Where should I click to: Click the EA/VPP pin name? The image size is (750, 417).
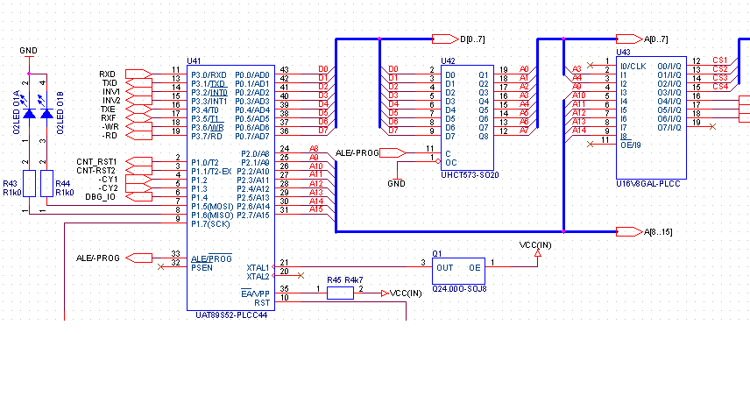tap(255, 293)
